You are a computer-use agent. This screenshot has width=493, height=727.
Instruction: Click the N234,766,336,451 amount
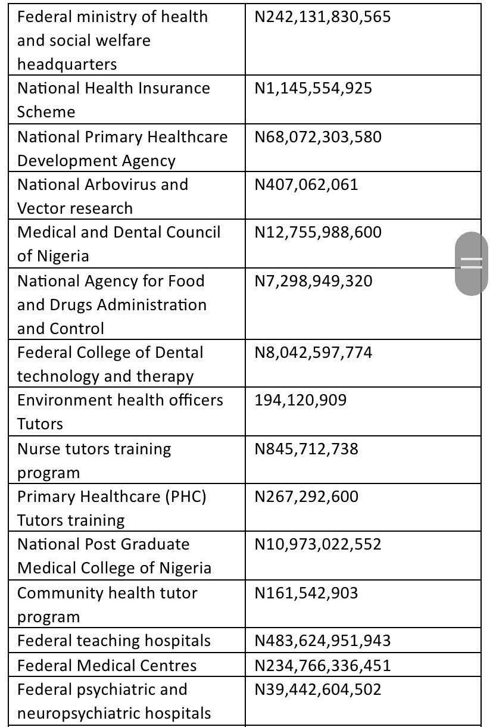tap(322, 666)
